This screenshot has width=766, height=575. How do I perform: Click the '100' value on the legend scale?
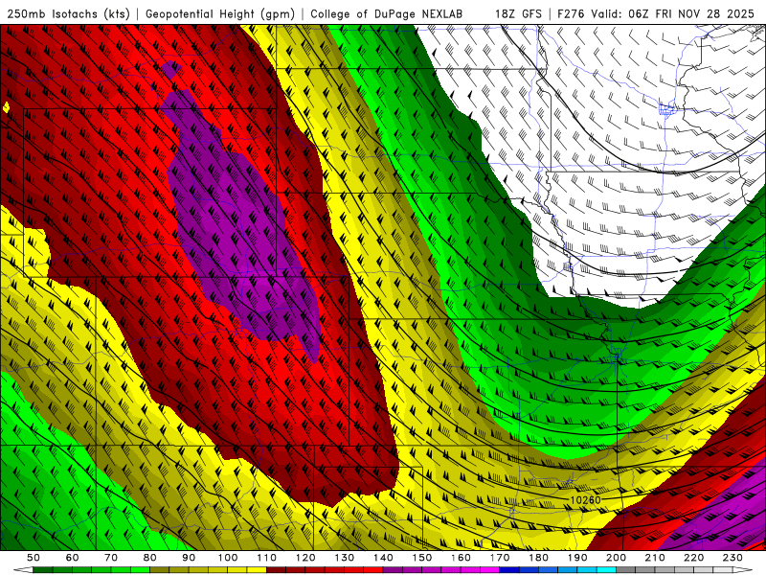[x=228, y=558]
